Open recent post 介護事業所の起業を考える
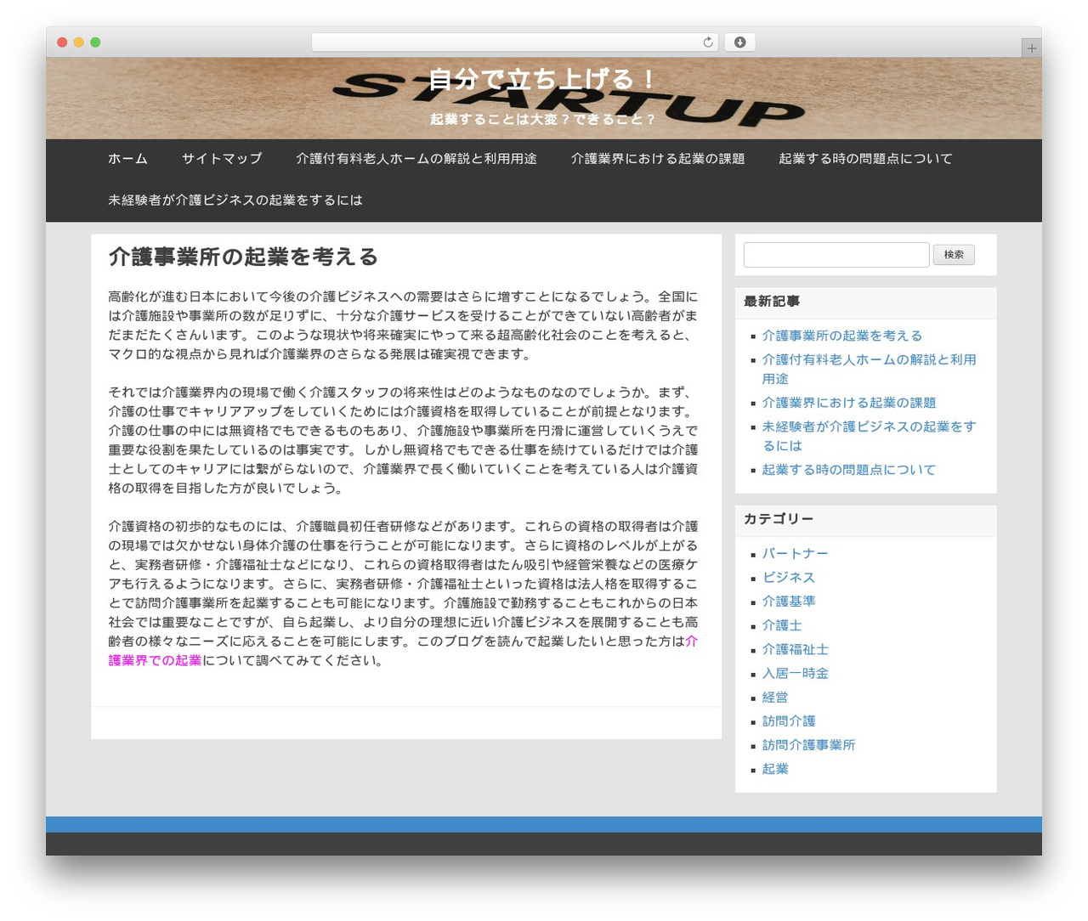The image size is (1088, 921). pyautogui.click(x=841, y=336)
